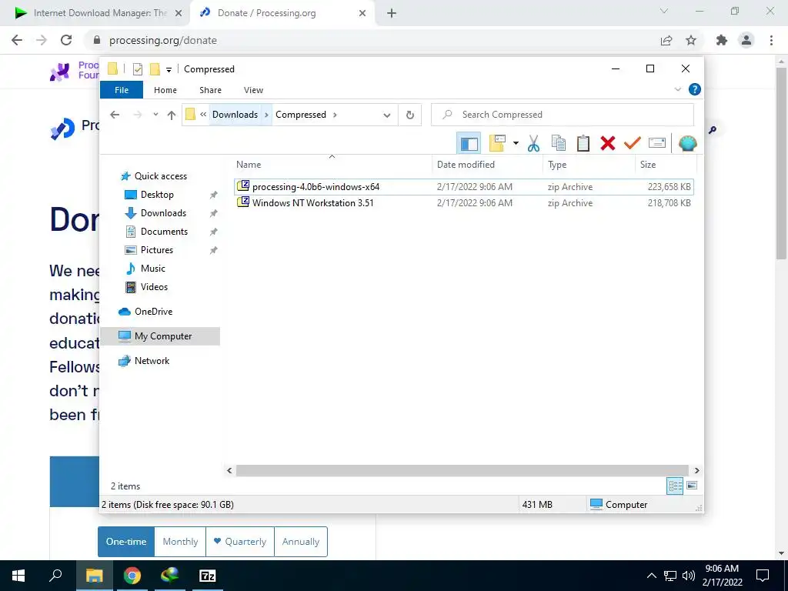Viewport: 788px width, 591px height.
Task: Go back in Explorer navigation
Action: (x=115, y=115)
